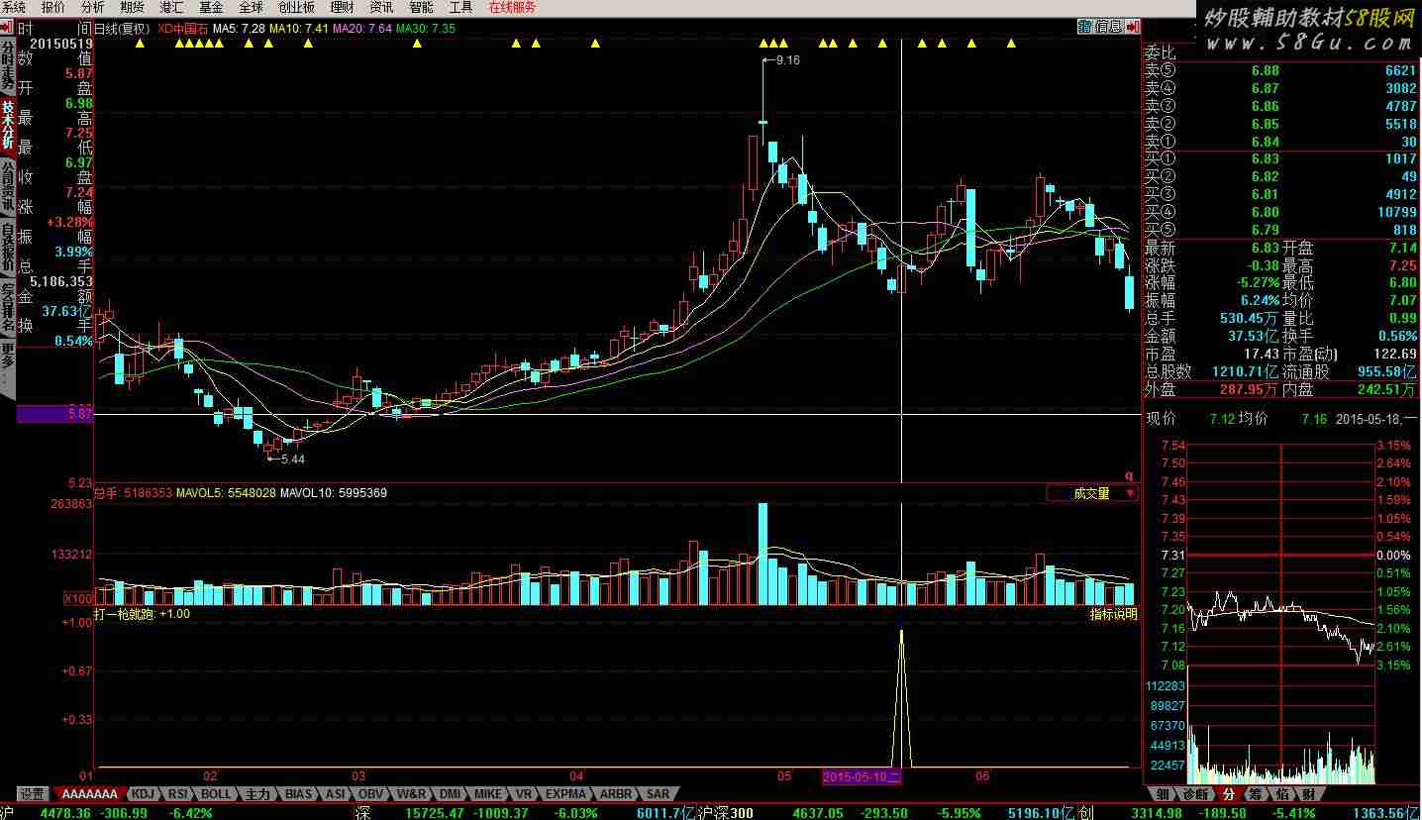Open the 全球 menu
This screenshot has width=1422, height=820.
(x=251, y=7)
